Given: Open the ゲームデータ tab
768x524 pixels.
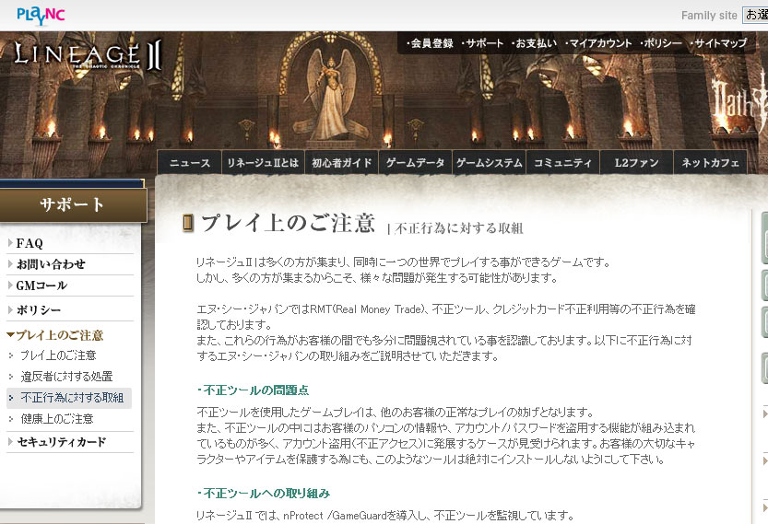Looking at the screenshot, I should pyautogui.click(x=415, y=163).
